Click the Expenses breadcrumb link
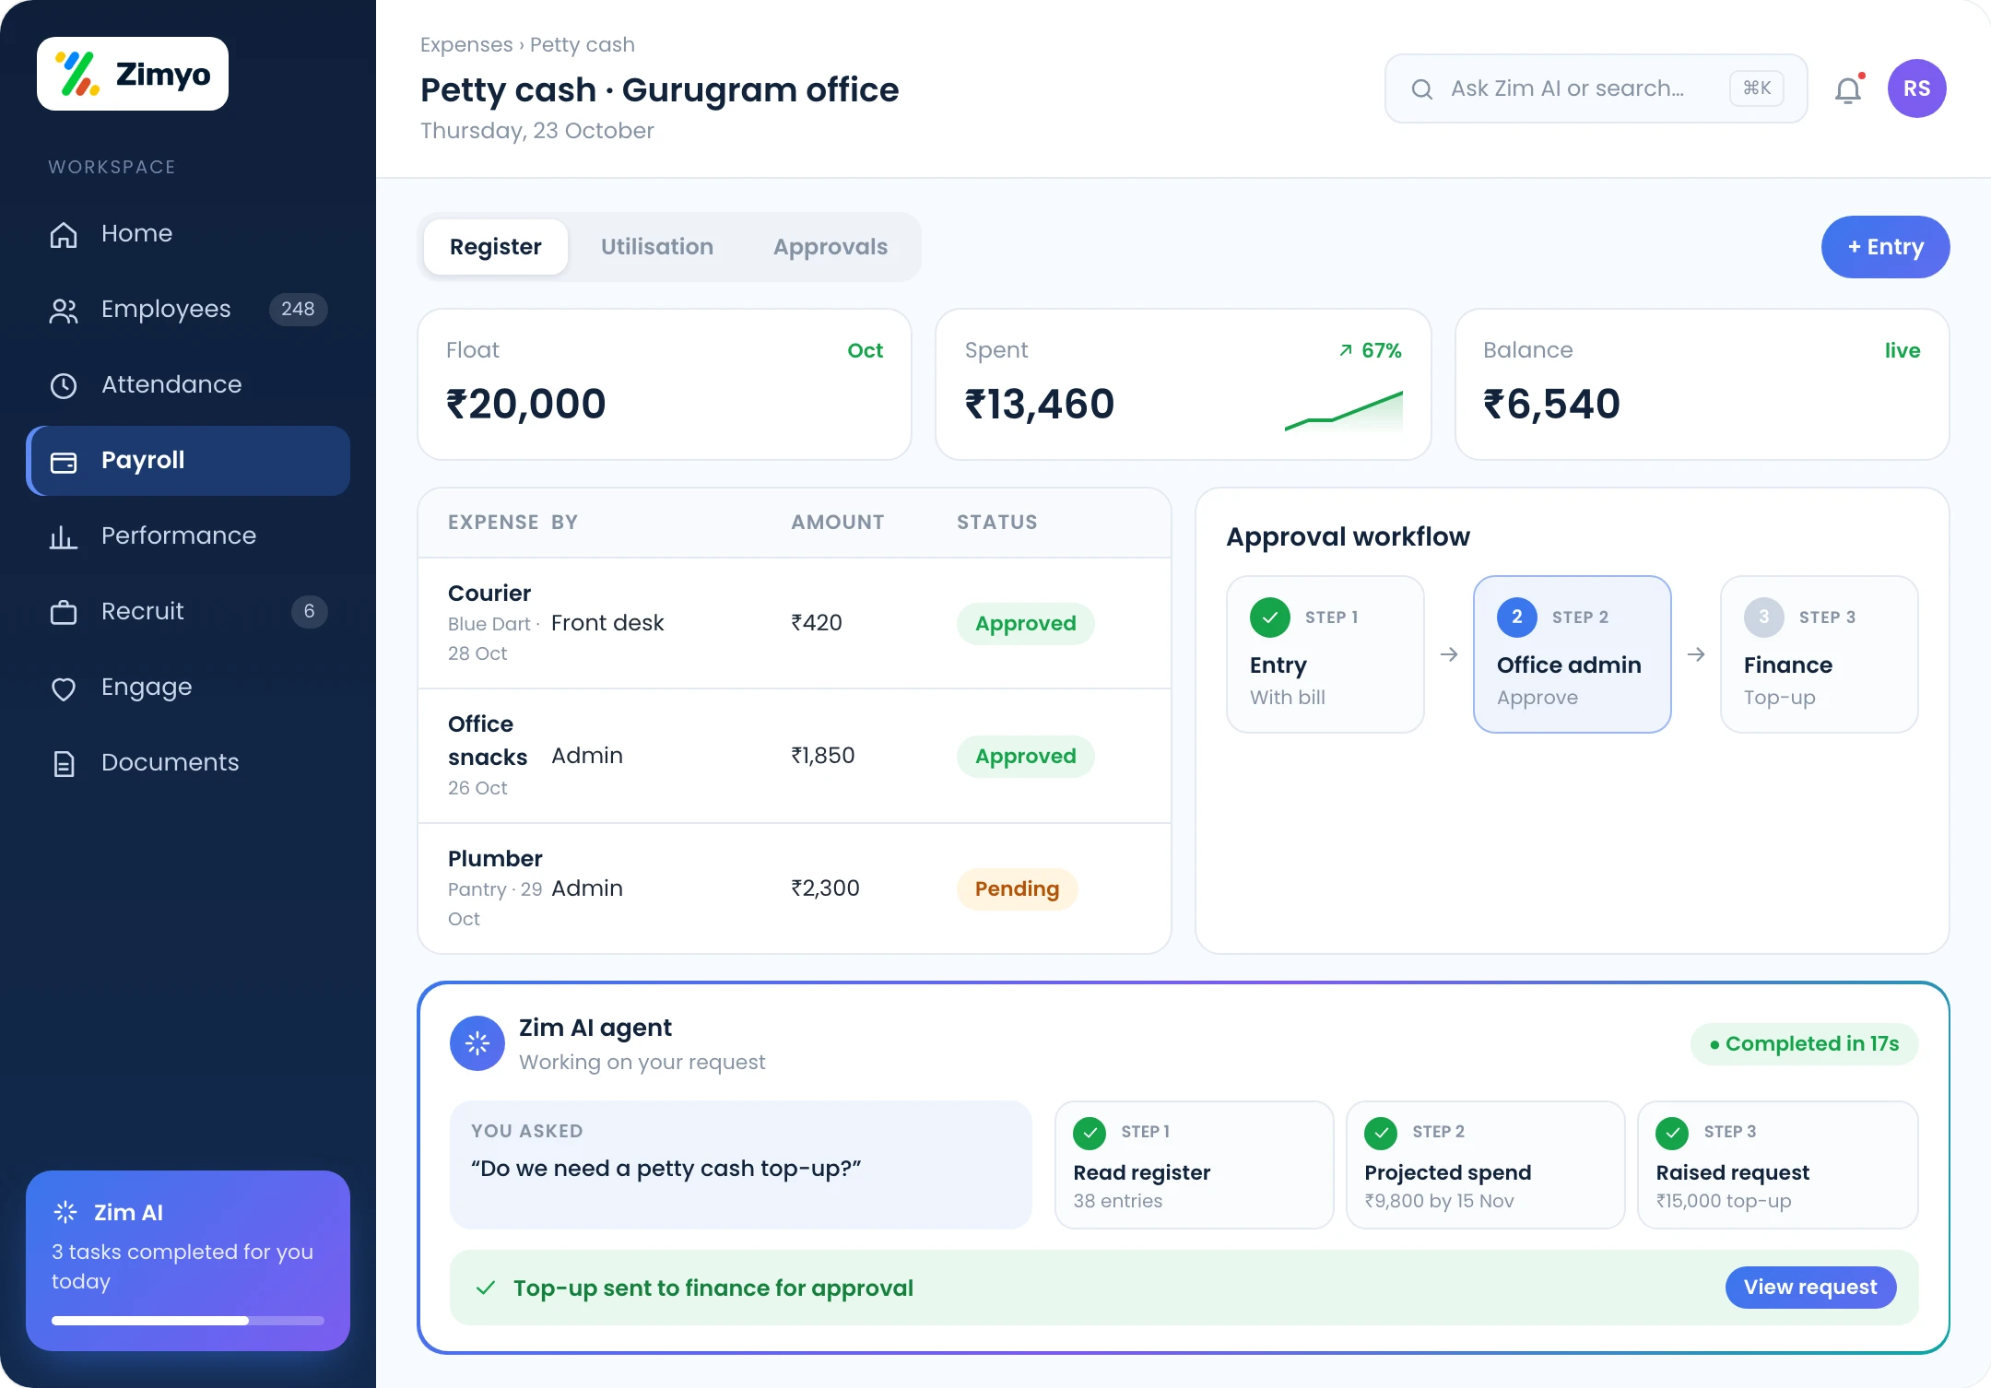Image resolution: width=1991 pixels, height=1388 pixels. pos(466,44)
